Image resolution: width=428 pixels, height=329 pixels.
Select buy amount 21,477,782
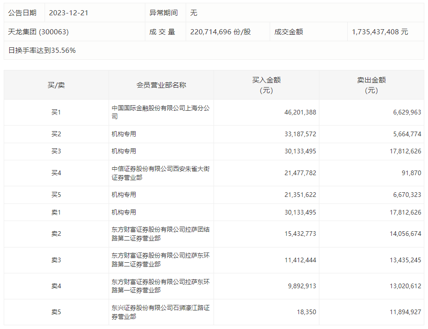pyautogui.click(x=300, y=173)
